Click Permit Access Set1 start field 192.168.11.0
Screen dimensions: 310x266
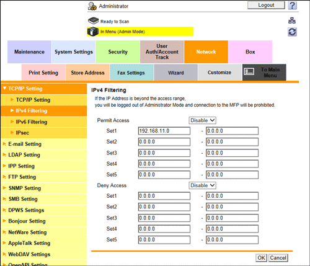(x=164, y=131)
